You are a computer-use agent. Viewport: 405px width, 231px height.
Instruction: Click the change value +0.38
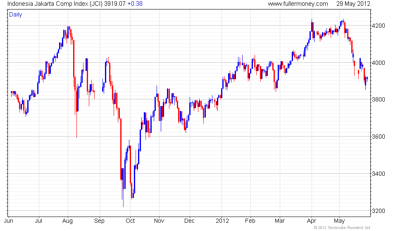point(135,4)
